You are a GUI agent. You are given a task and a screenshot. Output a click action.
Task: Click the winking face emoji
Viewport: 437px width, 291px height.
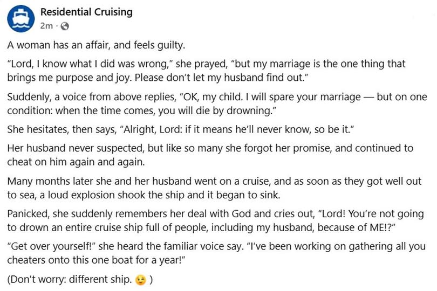[x=140, y=280]
